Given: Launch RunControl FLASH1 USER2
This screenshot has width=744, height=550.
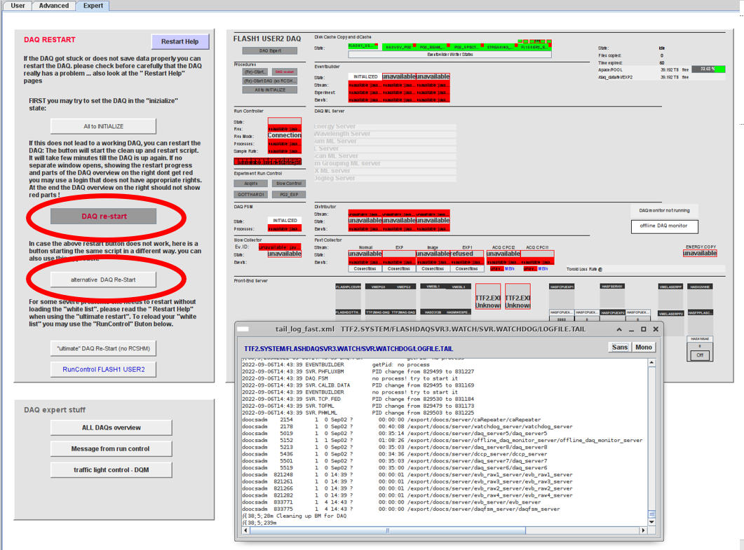Looking at the screenshot, I should click(x=104, y=369).
